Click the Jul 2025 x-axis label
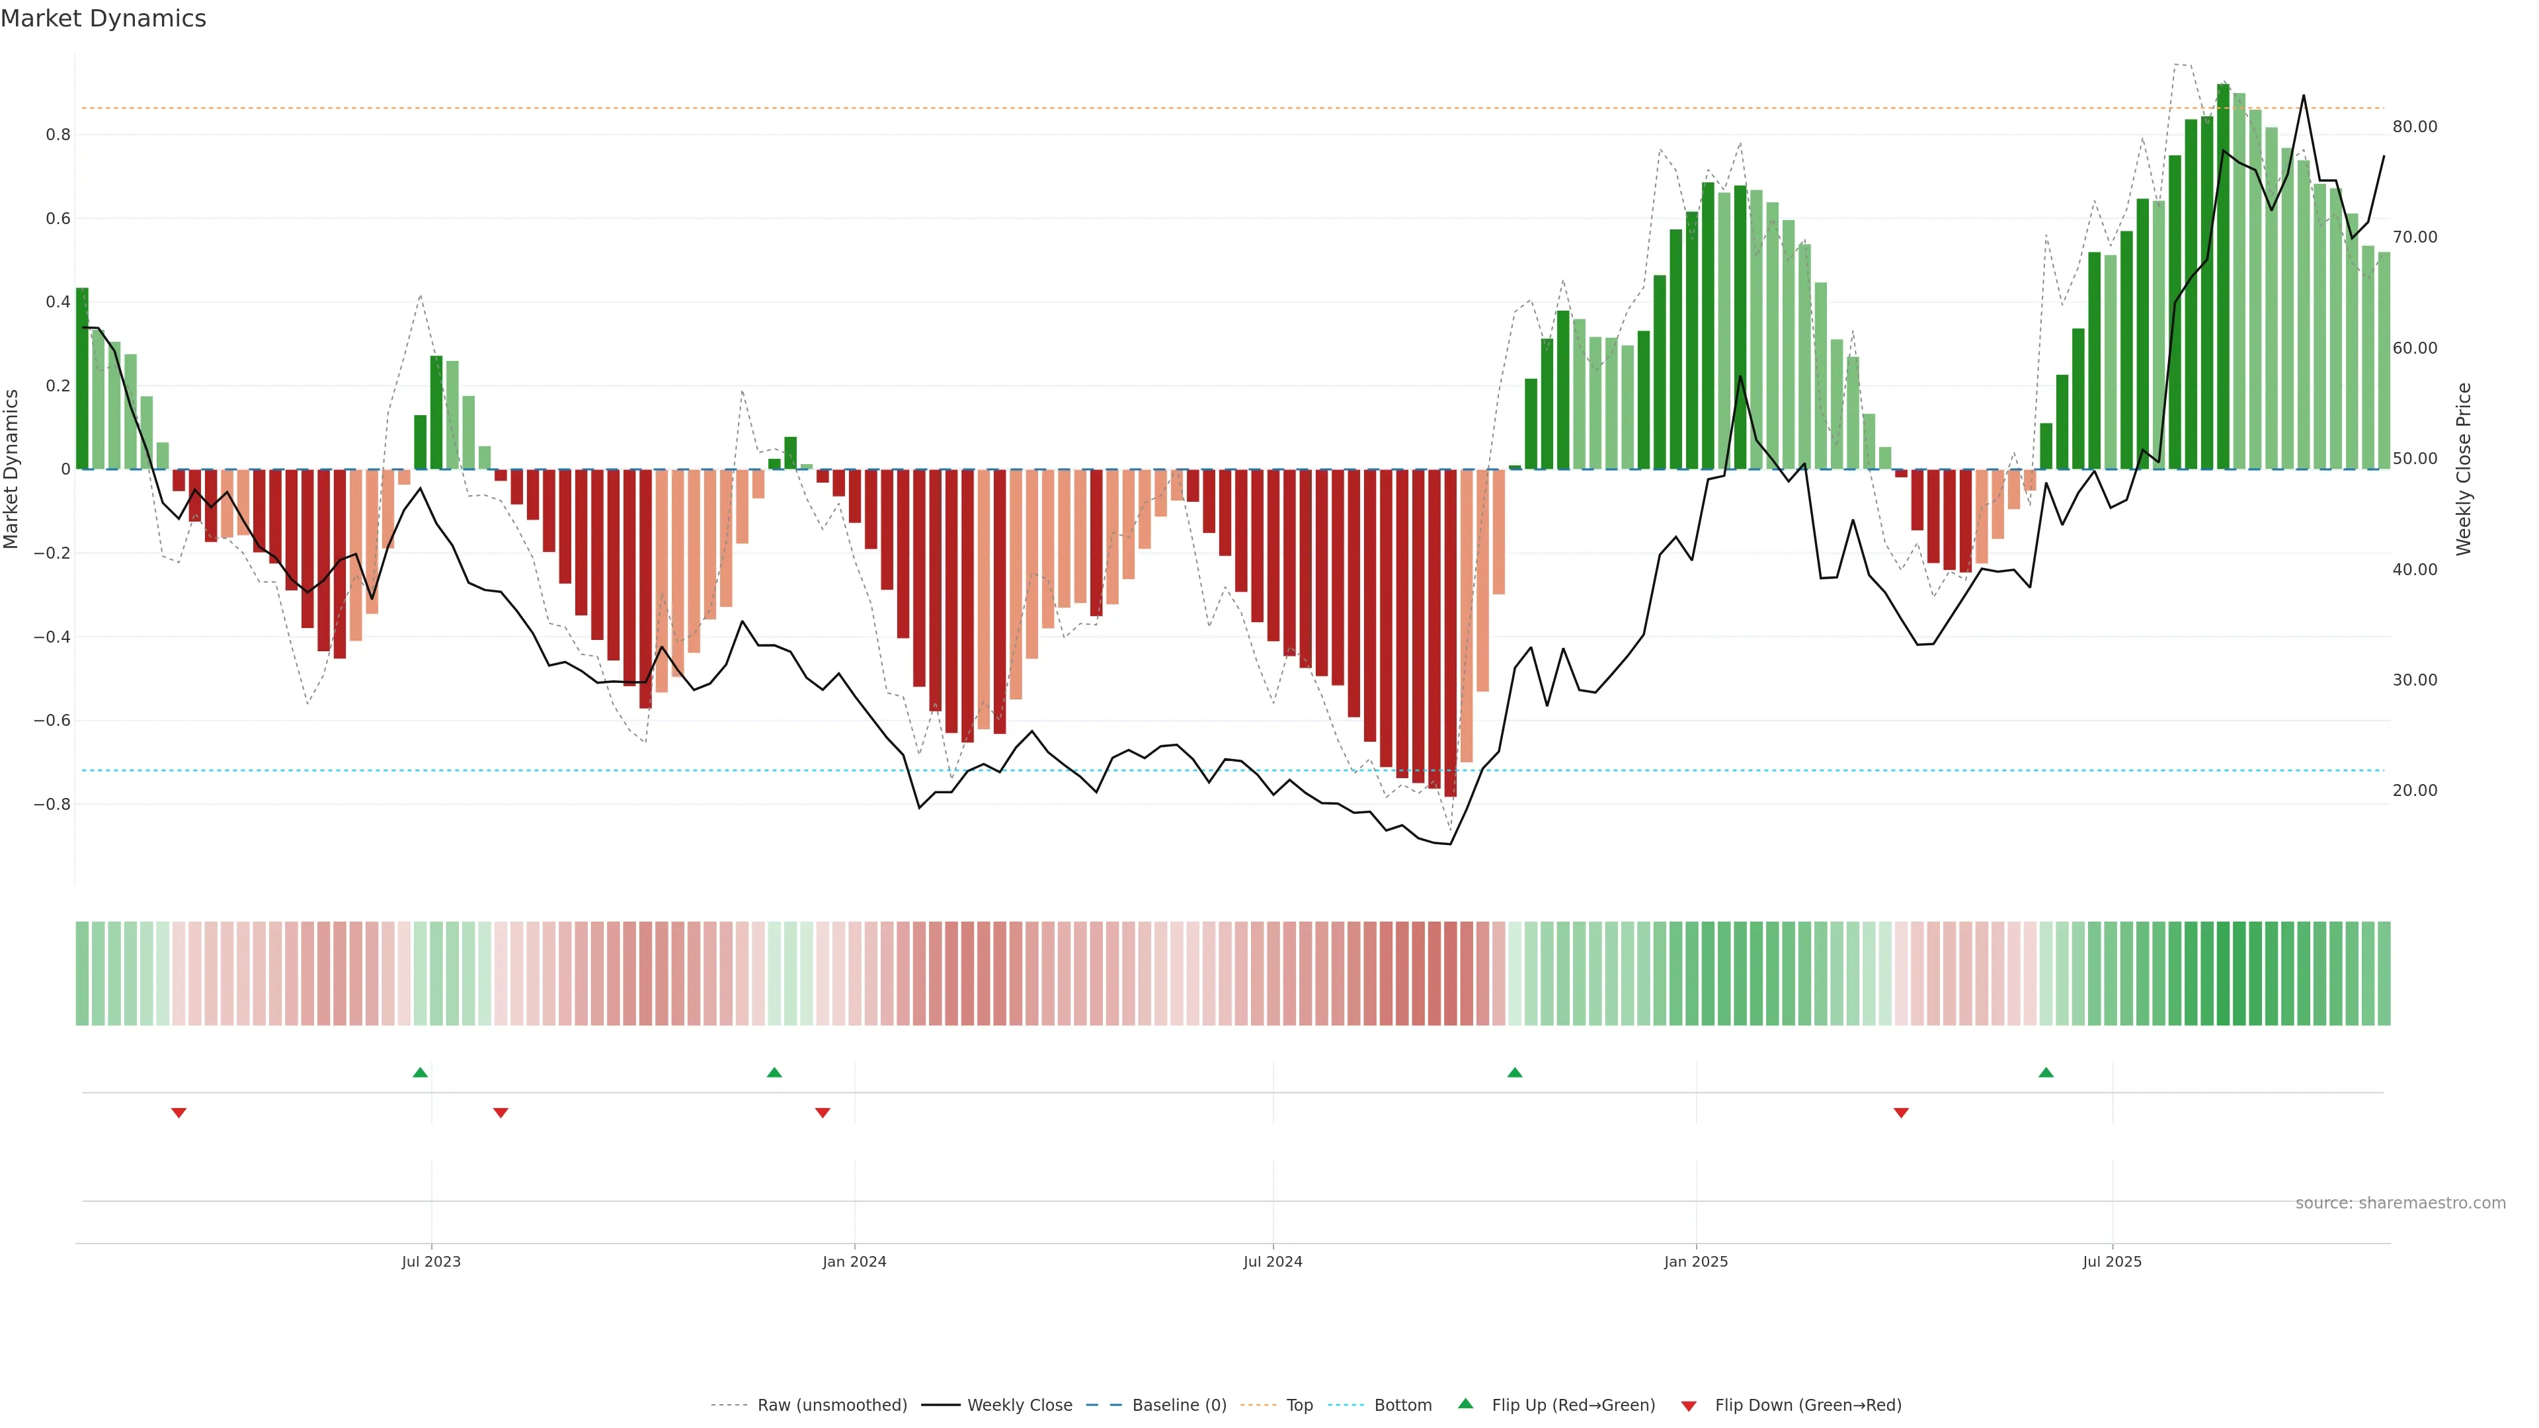The height and width of the screenshot is (1428, 2539). 2111,1261
